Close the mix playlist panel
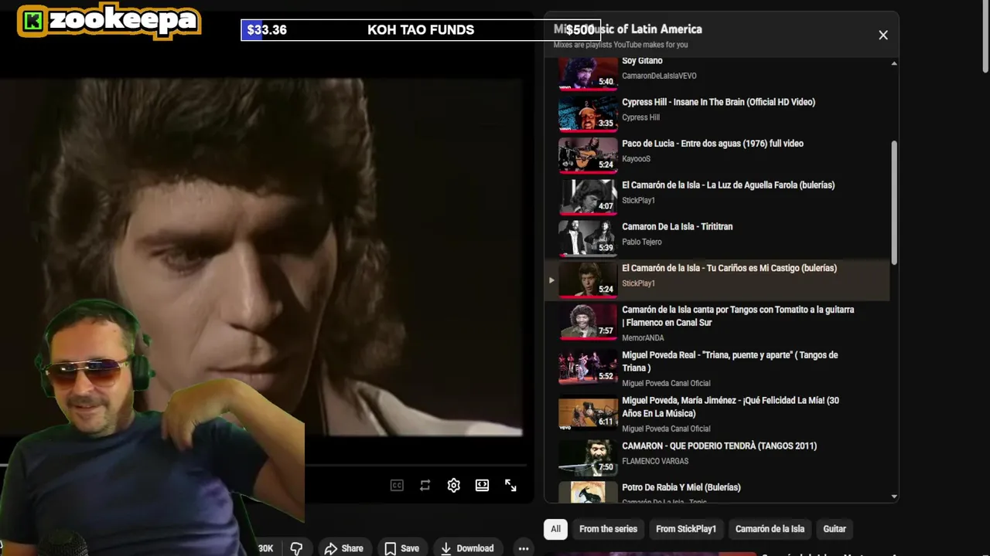 pyautogui.click(x=883, y=35)
